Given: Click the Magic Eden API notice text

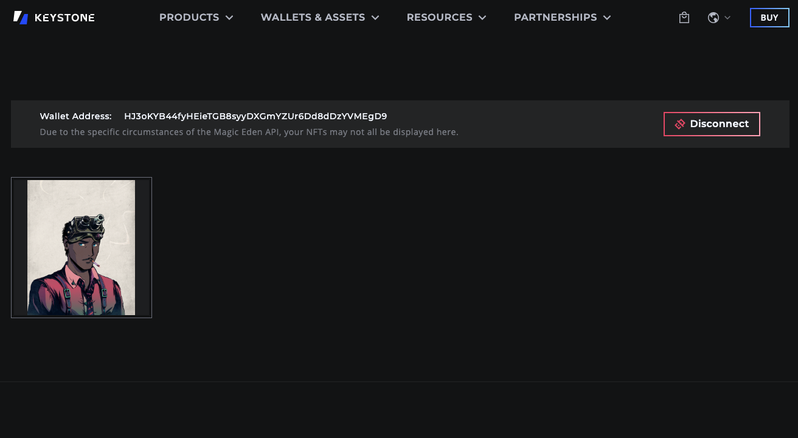Looking at the screenshot, I should coord(249,132).
